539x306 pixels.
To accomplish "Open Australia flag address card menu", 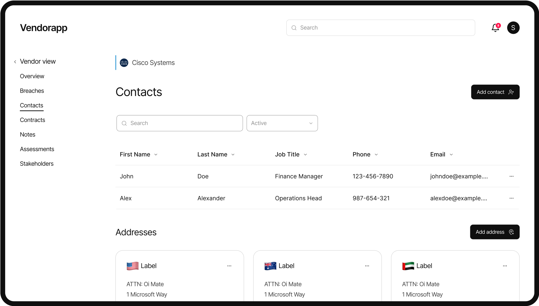I will coord(367,266).
